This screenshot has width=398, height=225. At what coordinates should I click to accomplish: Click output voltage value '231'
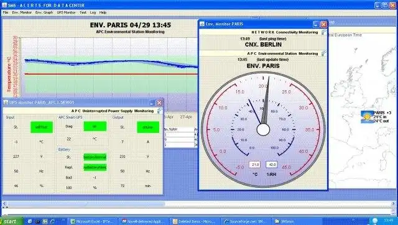[123, 157]
